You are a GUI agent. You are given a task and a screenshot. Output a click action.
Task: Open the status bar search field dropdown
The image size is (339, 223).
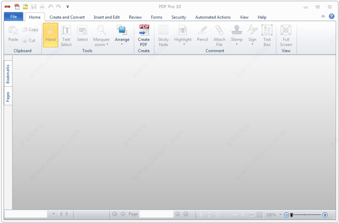(x=54, y=214)
